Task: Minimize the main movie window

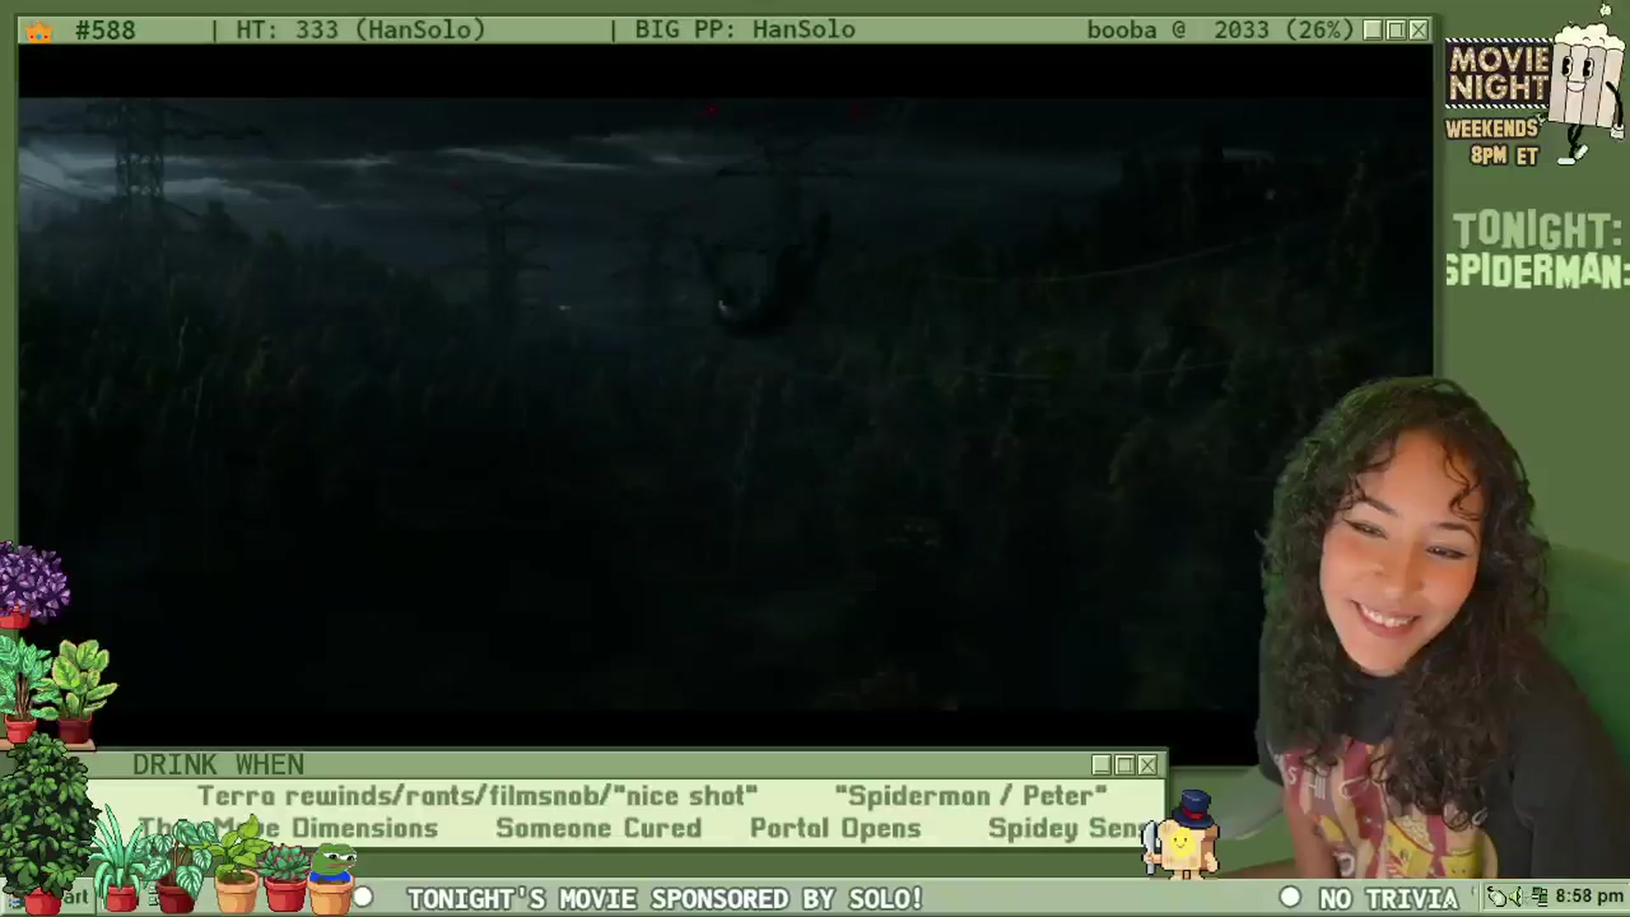Action: click(x=1373, y=31)
